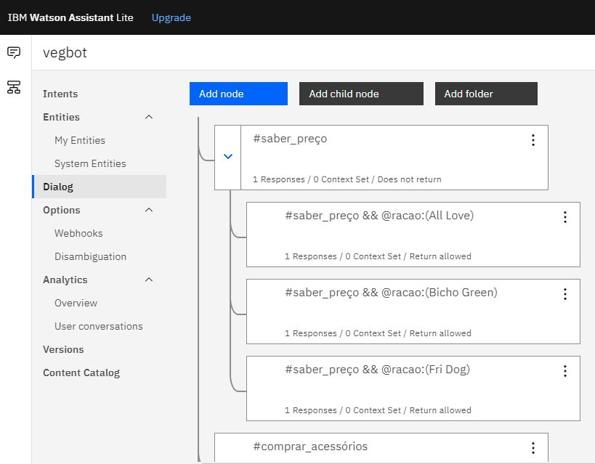Collapse the Entities section
595x464 pixels.
(x=149, y=117)
